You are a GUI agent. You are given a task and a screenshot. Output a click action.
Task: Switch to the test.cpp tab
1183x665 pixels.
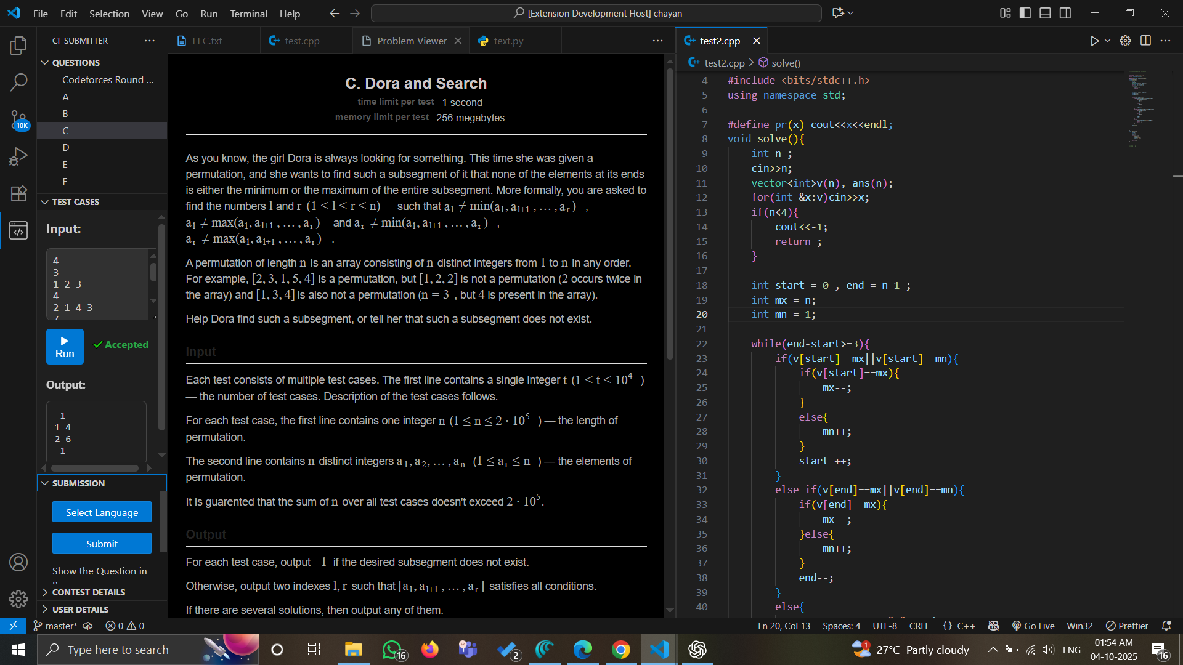click(302, 41)
